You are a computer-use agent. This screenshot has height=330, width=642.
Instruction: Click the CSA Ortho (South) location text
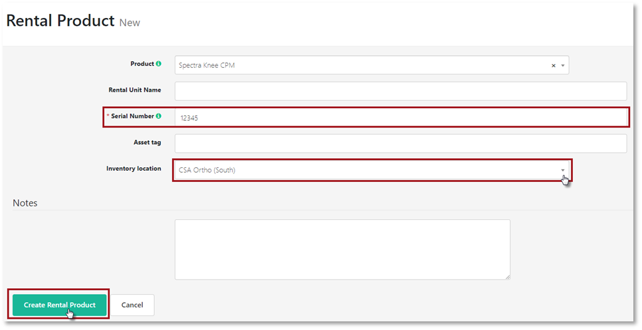[207, 170]
